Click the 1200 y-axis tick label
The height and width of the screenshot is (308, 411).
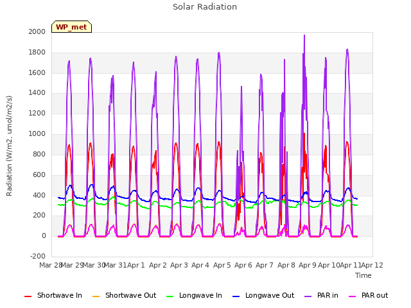(x=37, y=114)
